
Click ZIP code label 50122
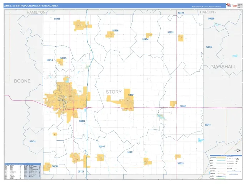pyautogui.click(x=181, y=13)
